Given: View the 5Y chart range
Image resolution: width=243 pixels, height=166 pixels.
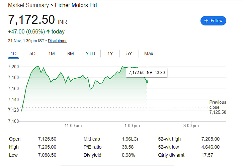Looking at the screenshot, I should coord(129,54).
